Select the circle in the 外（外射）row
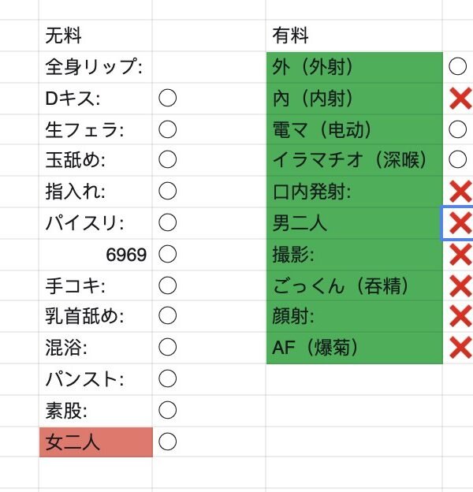This screenshot has width=473, height=492. (457, 67)
